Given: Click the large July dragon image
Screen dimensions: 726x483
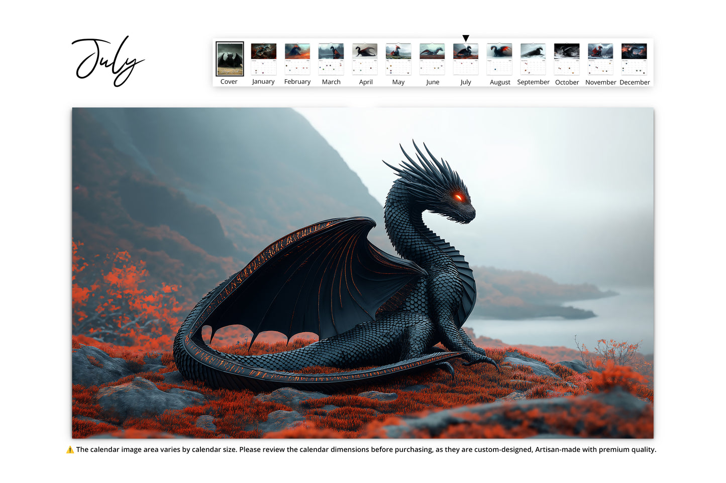Looking at the screenshot, I should click(363, 273).
